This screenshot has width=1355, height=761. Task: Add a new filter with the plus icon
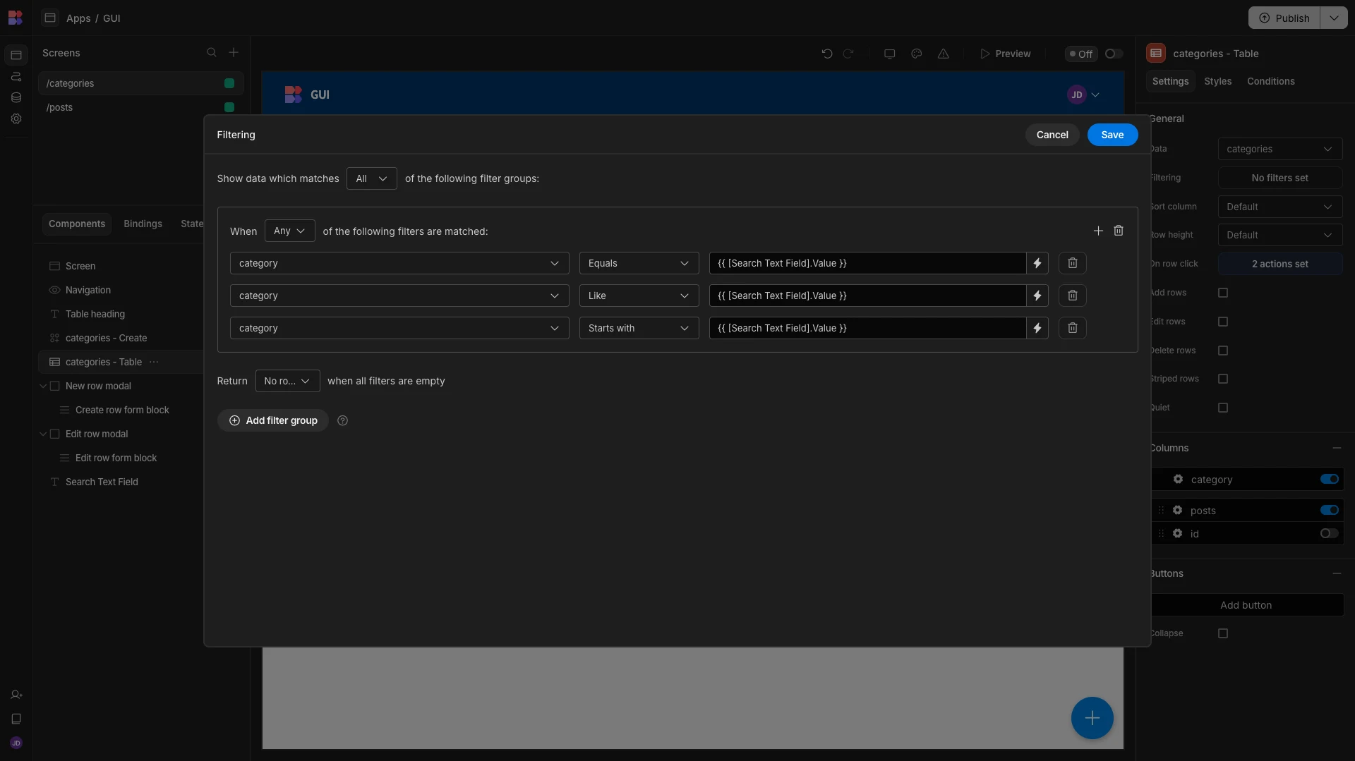[1098, 231]
